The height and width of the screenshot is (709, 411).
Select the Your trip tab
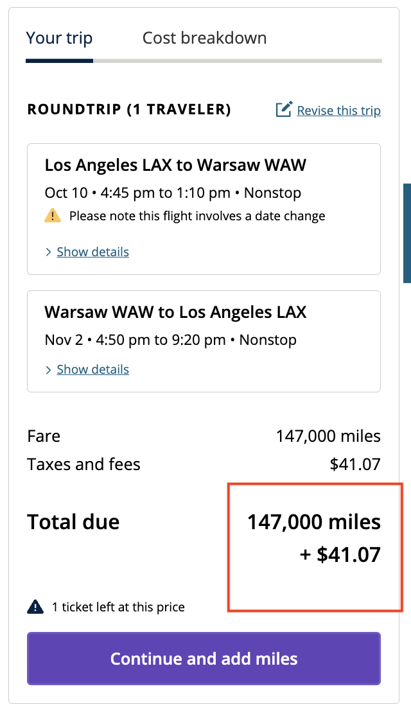[x=59, y=38]
